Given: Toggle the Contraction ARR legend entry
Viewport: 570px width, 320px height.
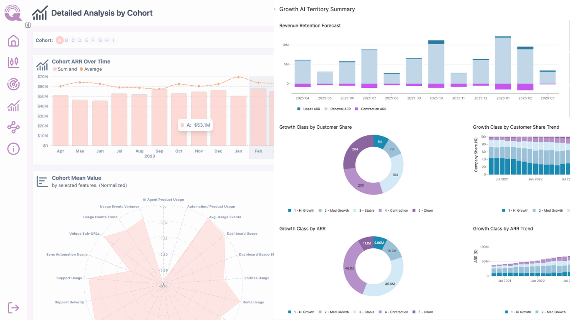Looking at the screenshot, I should (371, 109).
